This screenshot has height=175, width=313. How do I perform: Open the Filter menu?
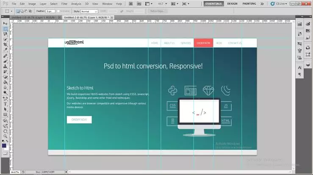click(64, 4)
